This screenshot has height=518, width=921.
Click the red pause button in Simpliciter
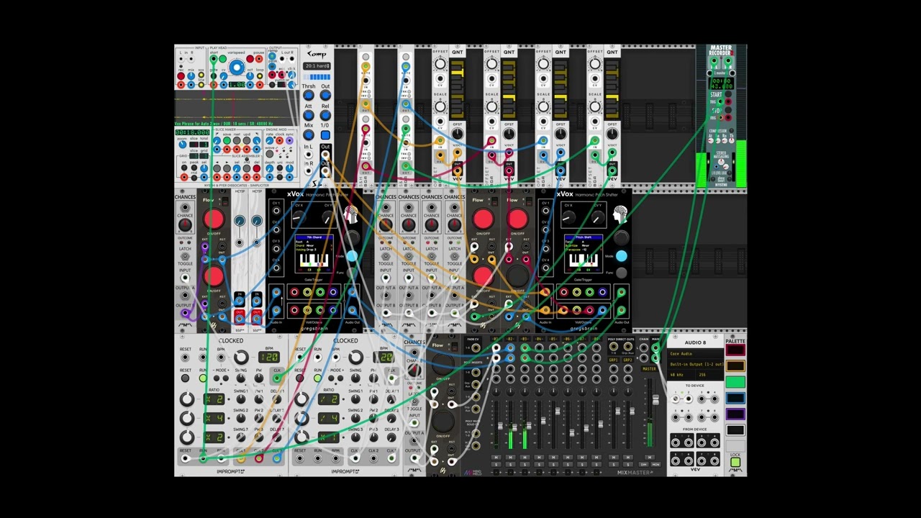coord(250,58)
